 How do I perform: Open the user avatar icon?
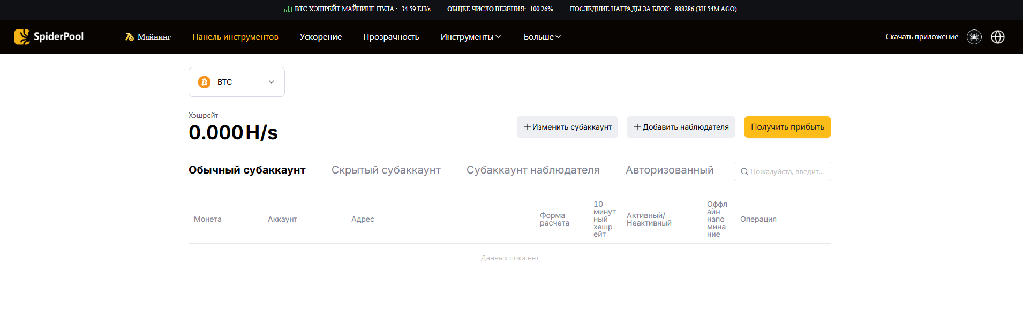tap(974, 37)
